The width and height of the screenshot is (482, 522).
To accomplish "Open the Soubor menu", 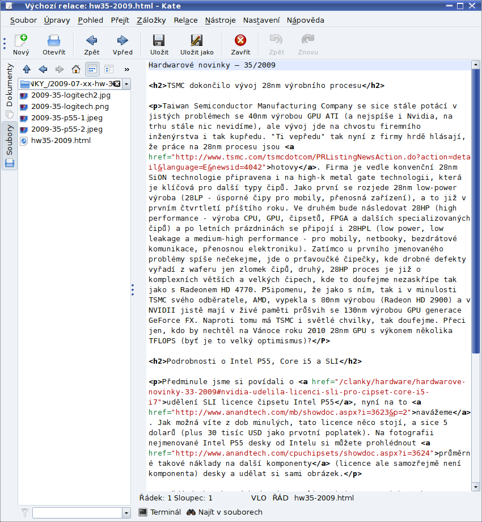I will (23, 20).
